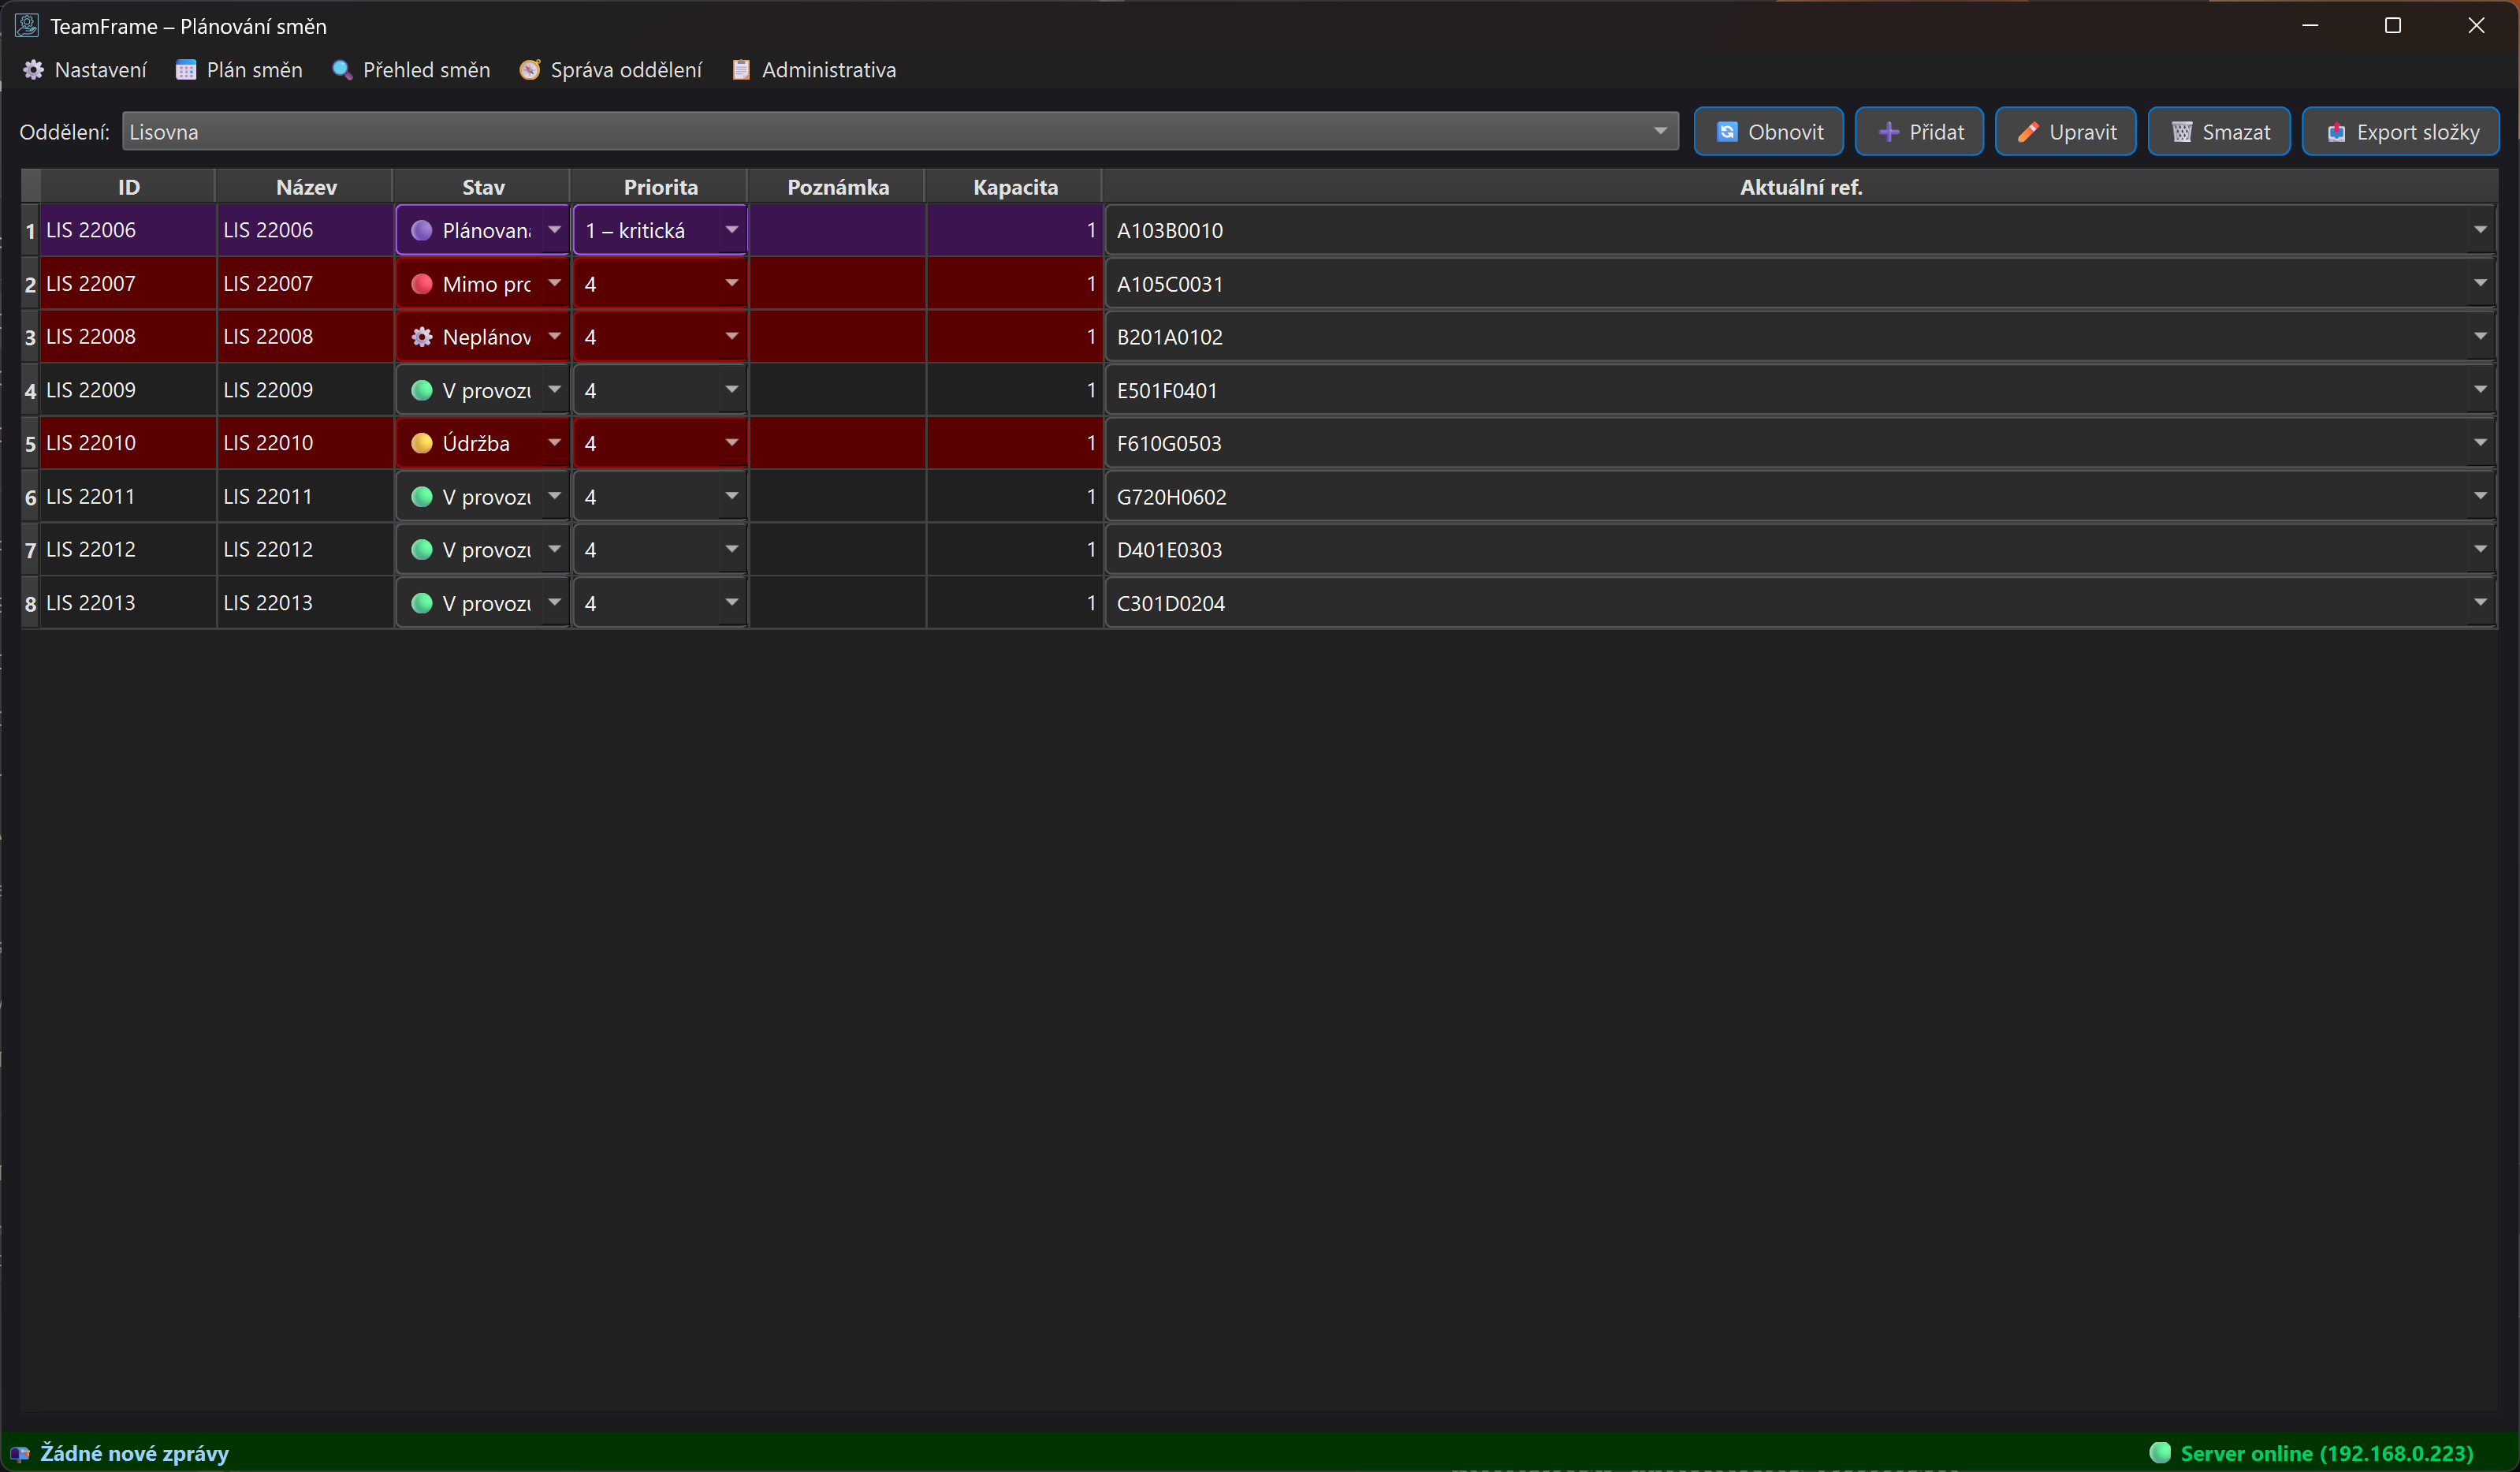Expand the Oddělení Lisovna dropdown
The image size is (2520, 1472).
[x=1660, y=131]
